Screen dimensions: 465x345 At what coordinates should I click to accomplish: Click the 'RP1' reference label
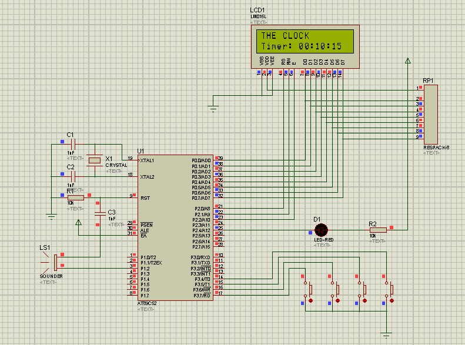[x=428, y=81]
